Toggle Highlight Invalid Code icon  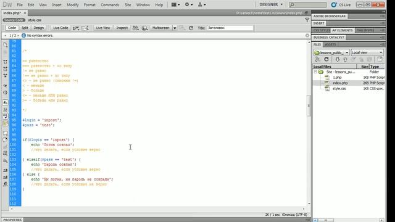click(6, 110)
